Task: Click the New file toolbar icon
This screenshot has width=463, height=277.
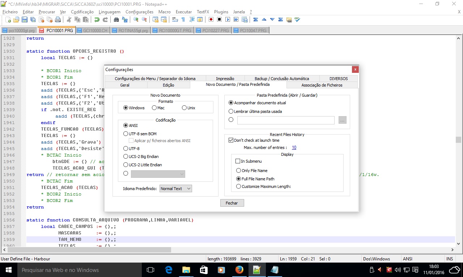Action: 8,19
